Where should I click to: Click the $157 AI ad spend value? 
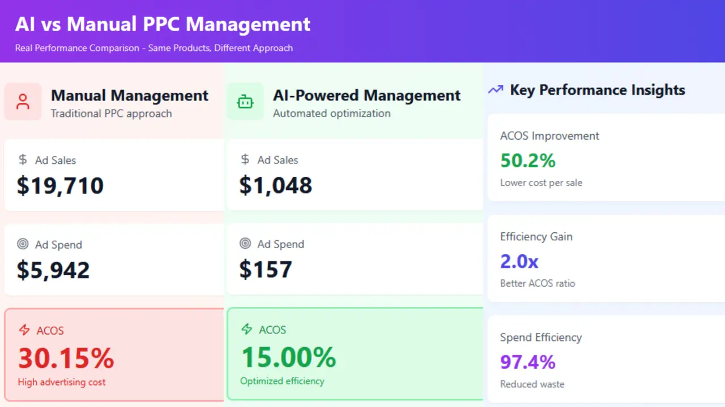click(x=266, y=270)
